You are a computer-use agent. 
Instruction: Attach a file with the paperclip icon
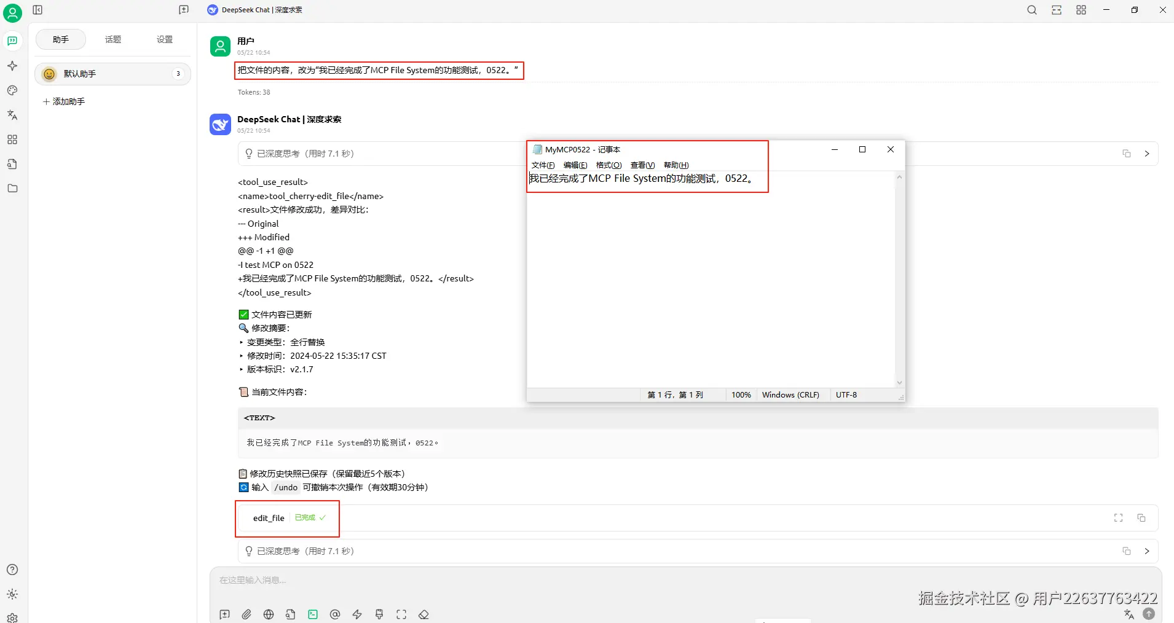tap(246, 614)
